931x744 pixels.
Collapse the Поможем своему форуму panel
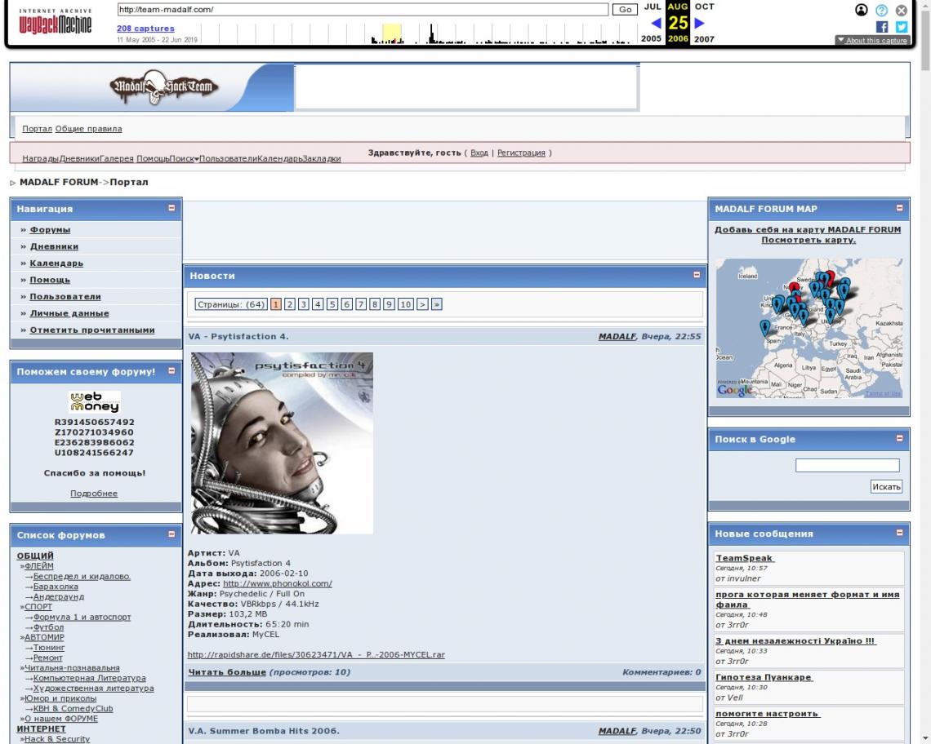pyautogui.click(x=171, y=371)
